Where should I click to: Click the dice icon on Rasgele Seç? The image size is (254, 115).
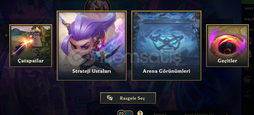pos(110,98)
